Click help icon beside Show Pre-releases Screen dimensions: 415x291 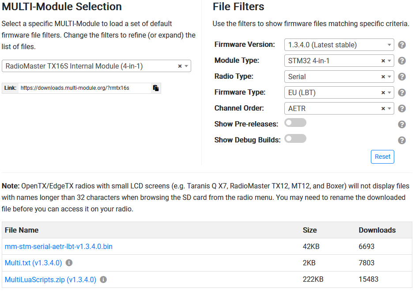(402, 124)
